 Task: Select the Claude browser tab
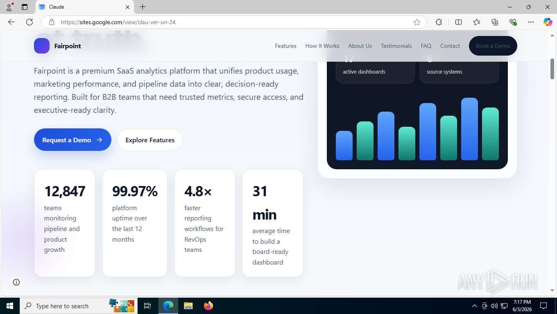[x=85, y=7]
